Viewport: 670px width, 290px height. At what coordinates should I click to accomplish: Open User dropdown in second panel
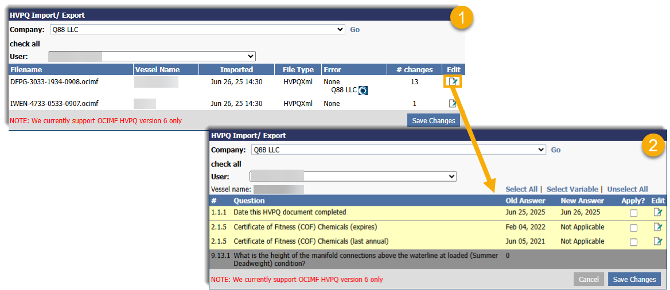[x=353, y=177]
